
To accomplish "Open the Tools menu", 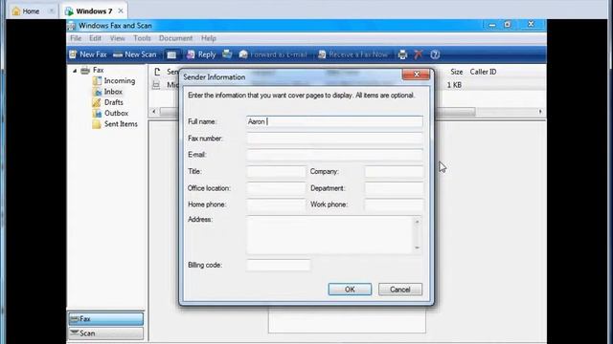I will click(x=142, y=38).
